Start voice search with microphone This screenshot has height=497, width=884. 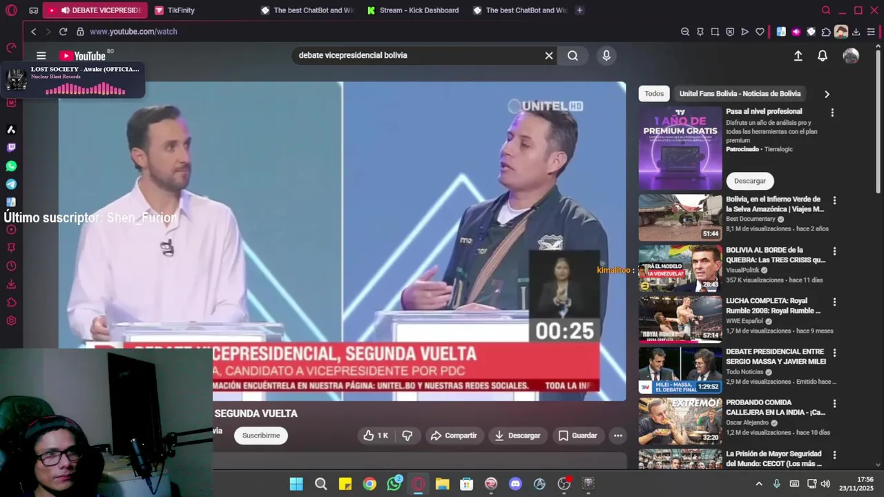(606, 56)
